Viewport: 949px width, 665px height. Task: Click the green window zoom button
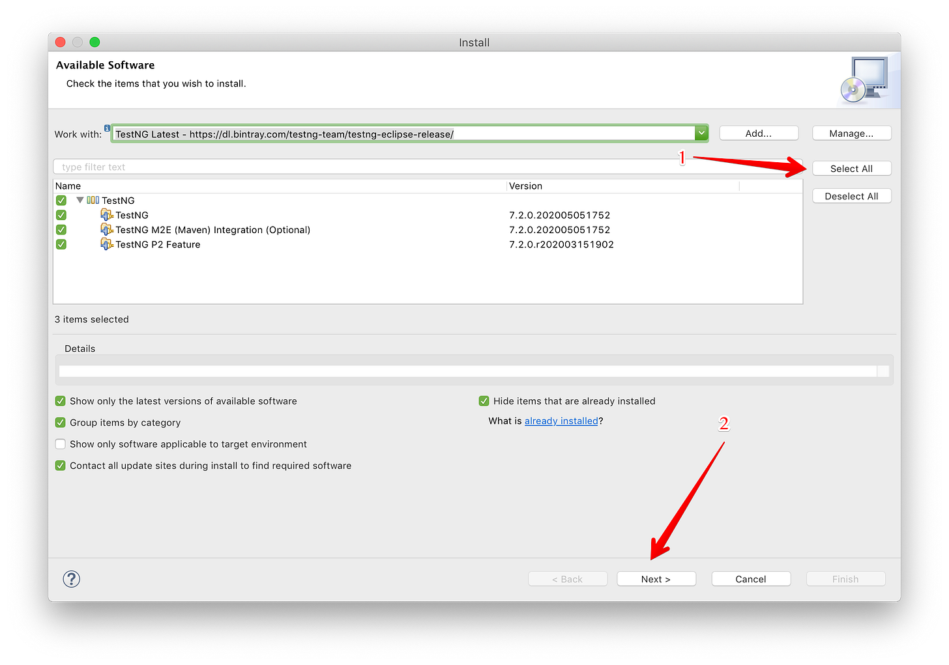(x=95, y=42)
